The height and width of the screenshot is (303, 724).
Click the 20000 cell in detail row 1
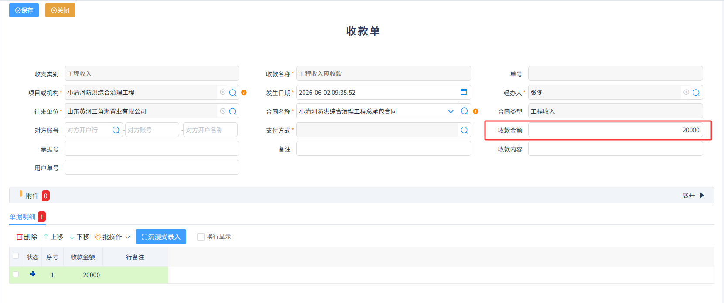[83, 275]
